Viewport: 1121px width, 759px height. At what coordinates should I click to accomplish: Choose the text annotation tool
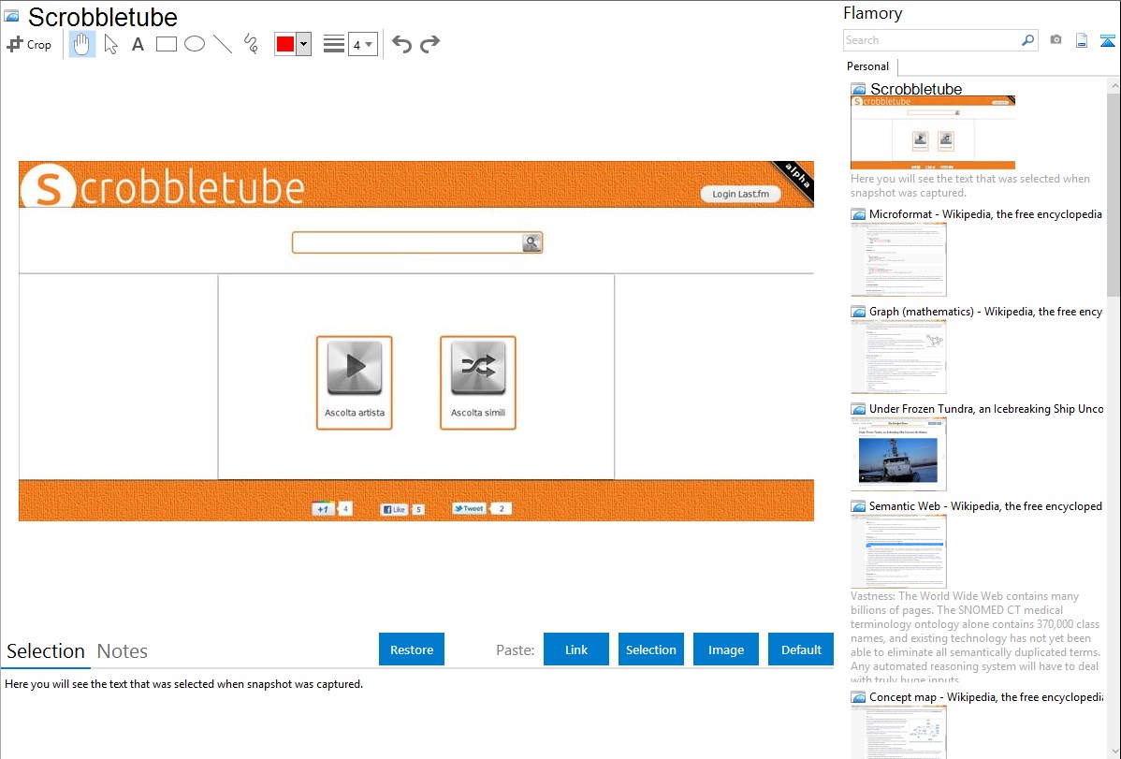tap(138, 44)
